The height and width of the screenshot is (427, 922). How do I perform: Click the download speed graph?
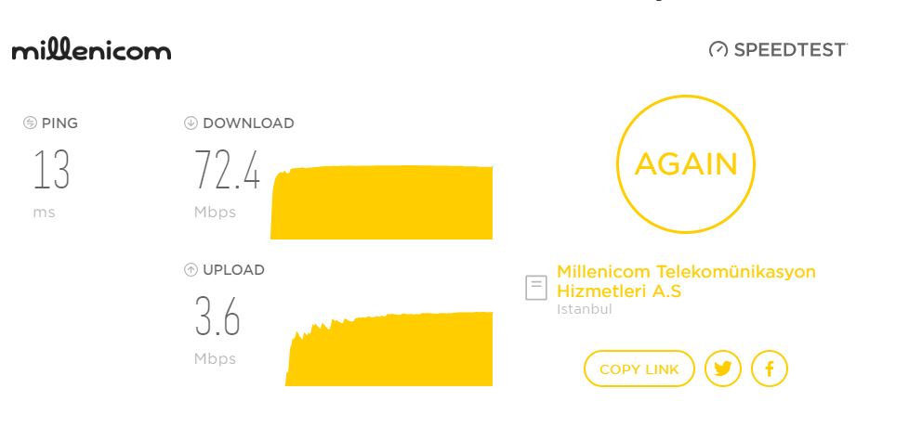pos(382,202)
